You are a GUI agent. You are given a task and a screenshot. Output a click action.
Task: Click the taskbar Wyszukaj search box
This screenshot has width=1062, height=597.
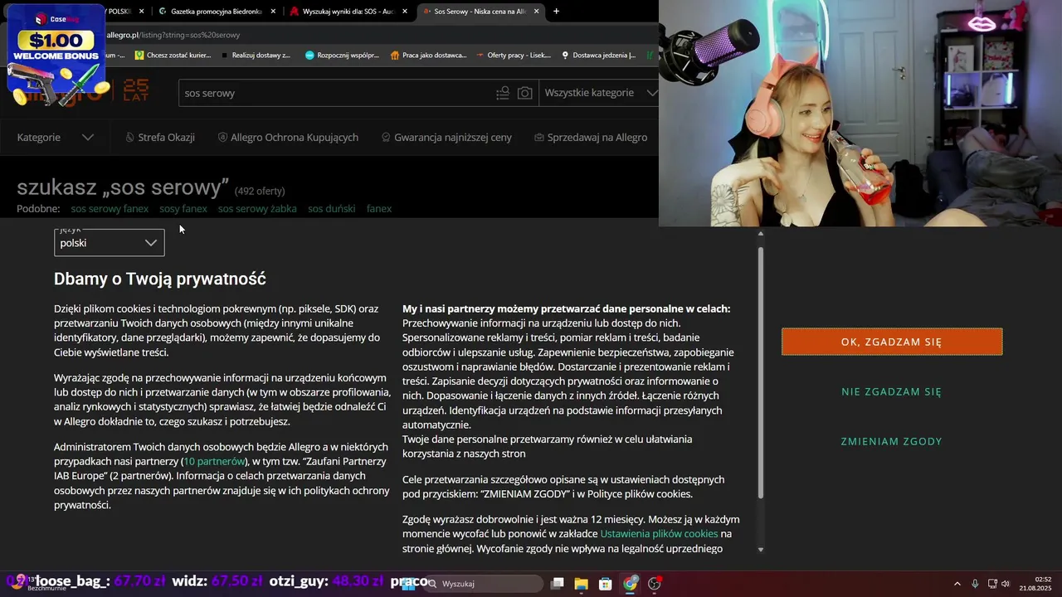(485, 584)
